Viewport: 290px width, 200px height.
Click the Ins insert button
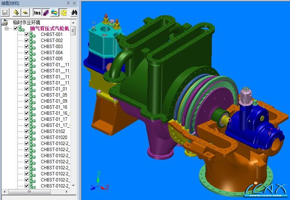(37, 12)
